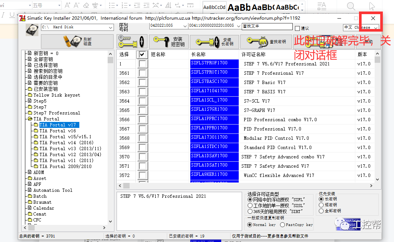The image size is (394, 242).
Task: Select 工作地的单一授权 SISL radio
Action: (x=250, y=206)
